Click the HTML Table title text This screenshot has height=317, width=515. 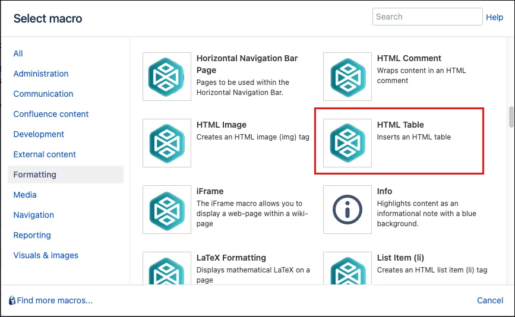pos(400,125)
